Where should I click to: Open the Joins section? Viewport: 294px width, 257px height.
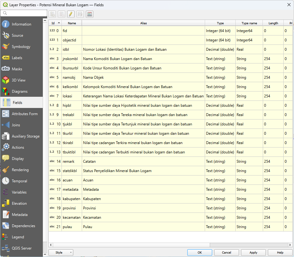tap(16, 125)
